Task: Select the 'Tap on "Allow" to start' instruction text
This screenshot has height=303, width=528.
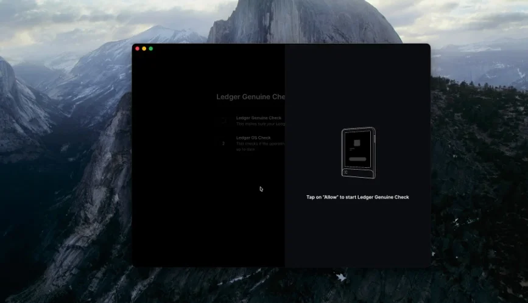Action: pos(357,197)
